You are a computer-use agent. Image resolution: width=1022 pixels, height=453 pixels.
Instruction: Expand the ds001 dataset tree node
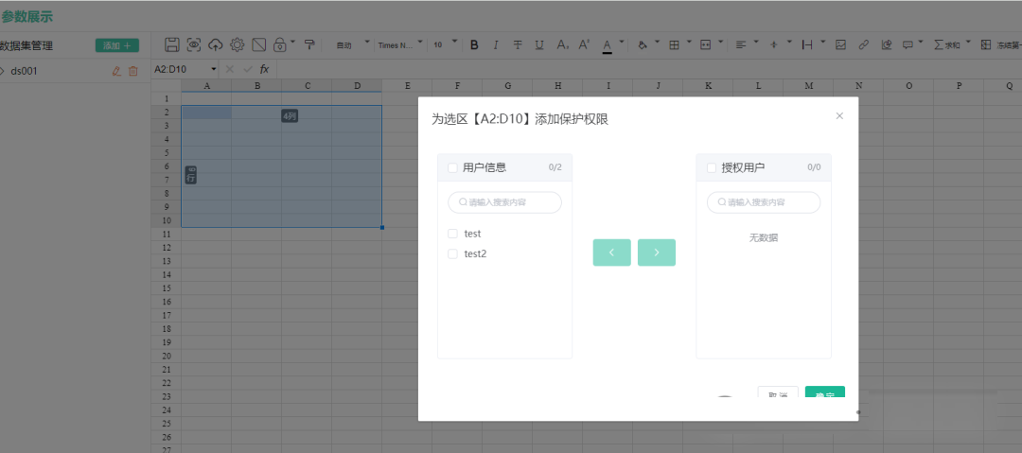click(x=3, y=71)
